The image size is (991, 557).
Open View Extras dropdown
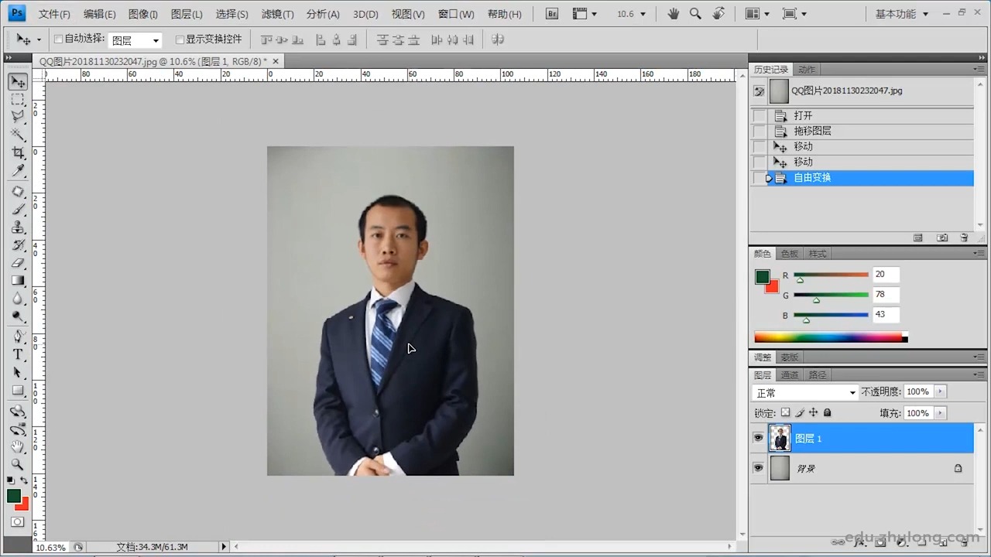tap(585, 14)
